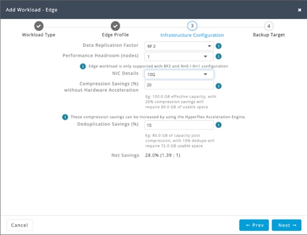Click info icon next to Performance Headroom

click(x=218, y=56)
